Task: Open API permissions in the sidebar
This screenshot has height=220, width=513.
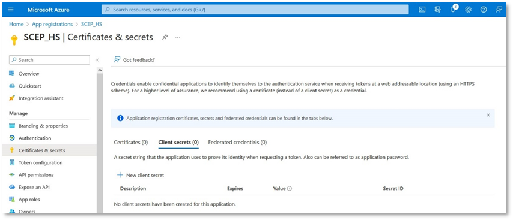Action: [36, 175]
